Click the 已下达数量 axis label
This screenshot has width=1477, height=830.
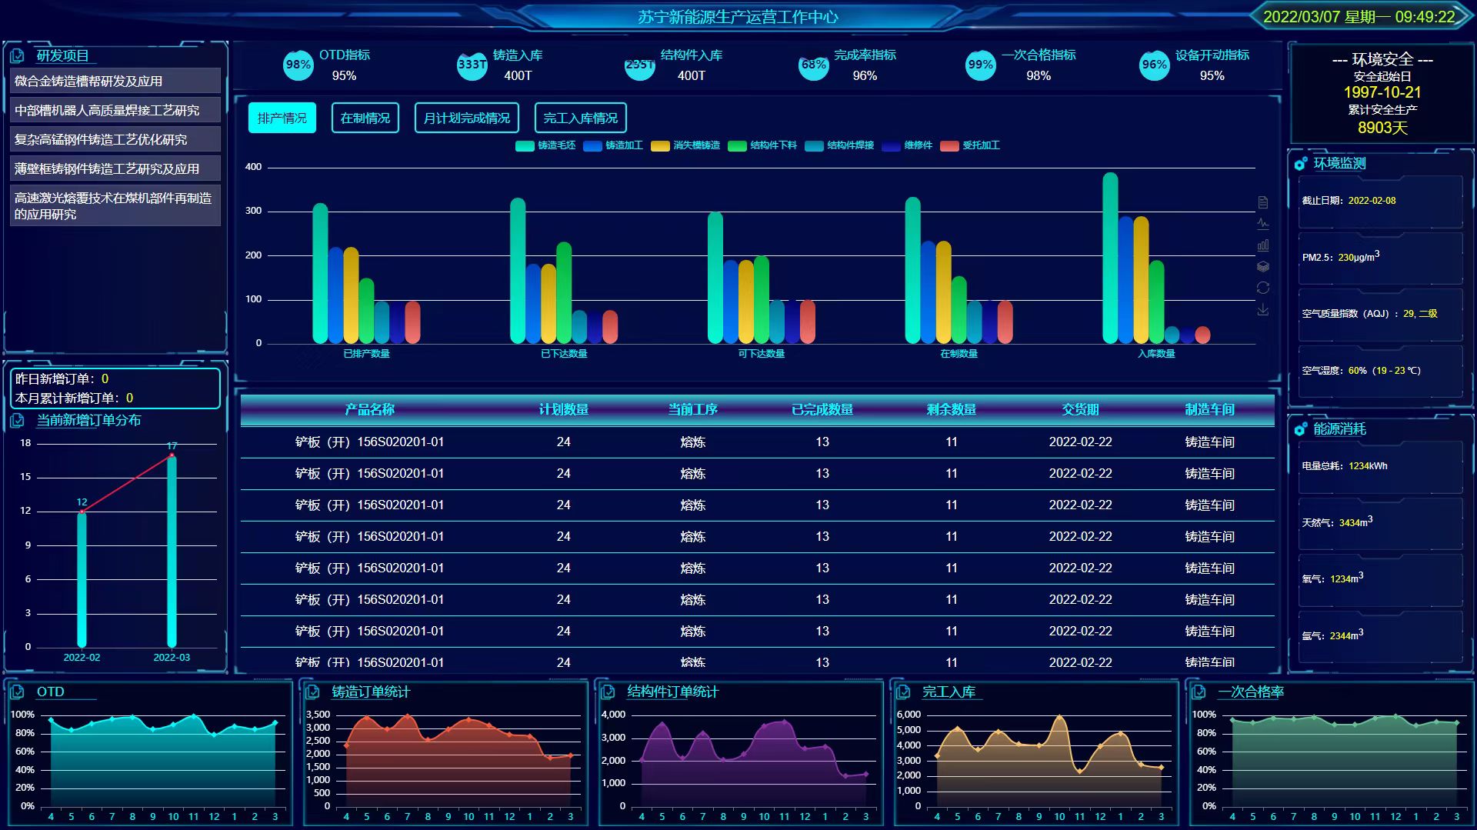(x=564, y=354)
